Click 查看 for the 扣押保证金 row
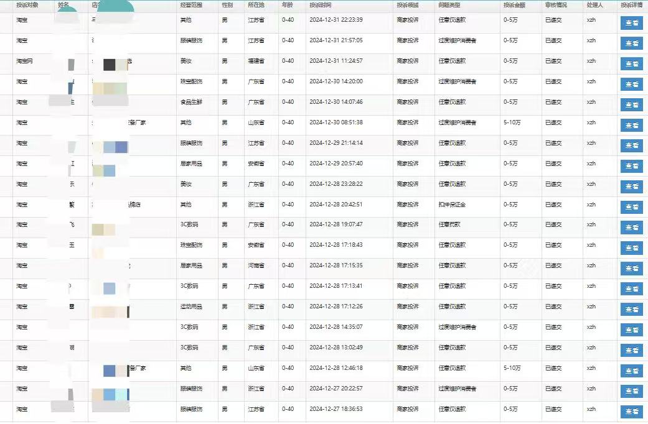This screenshot has height=424, width=648. pyautogui.click(x=631, y=207)
